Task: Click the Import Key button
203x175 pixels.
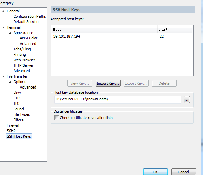Action: [108, 83]
